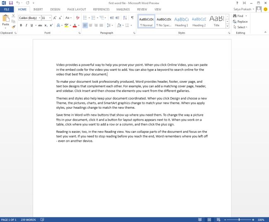Apply the Title style
Screen dimensions: 269x222
[216, 21]
